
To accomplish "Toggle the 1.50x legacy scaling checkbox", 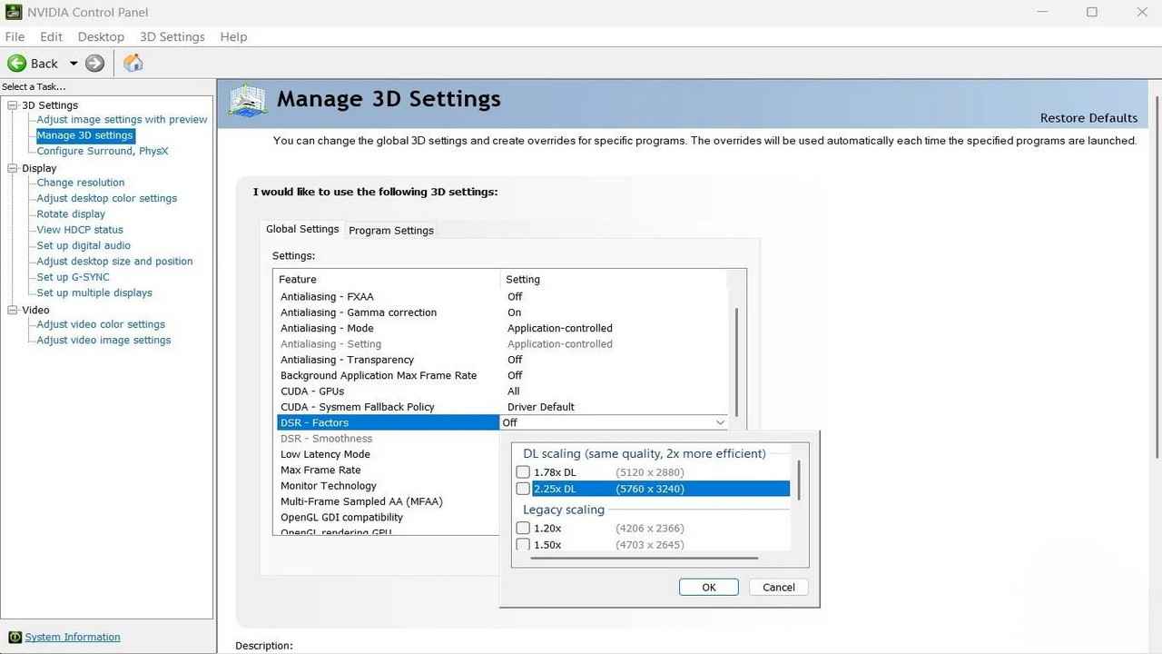I will [523, 544].
